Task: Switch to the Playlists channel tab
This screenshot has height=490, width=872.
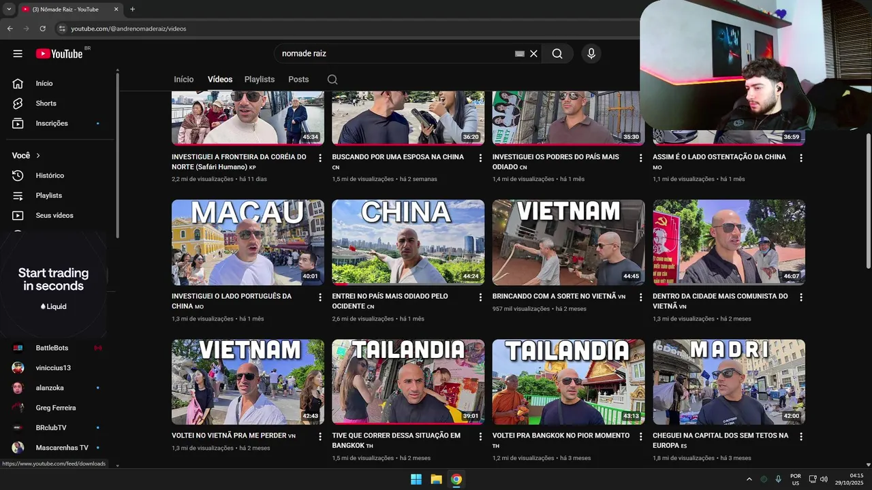Action: tap(260, 80)
